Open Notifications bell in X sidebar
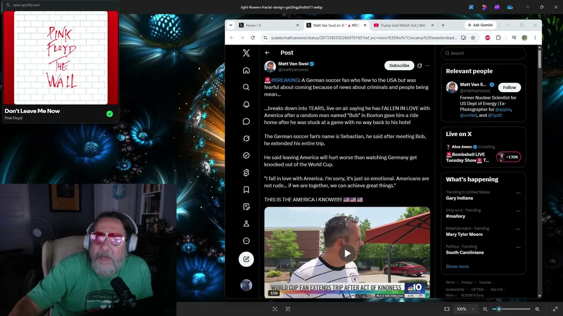Screen dimensions: 563x316 click(x=246, y=104)
